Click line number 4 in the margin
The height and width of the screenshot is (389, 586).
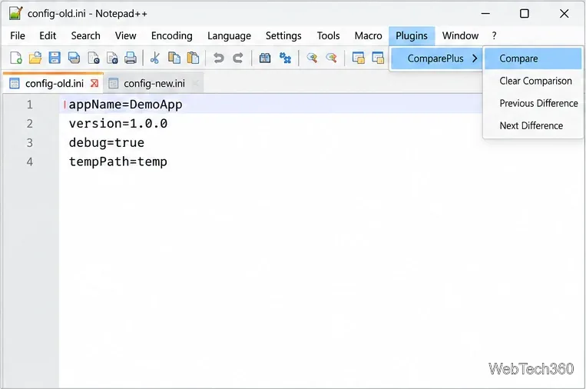[29, 161]
